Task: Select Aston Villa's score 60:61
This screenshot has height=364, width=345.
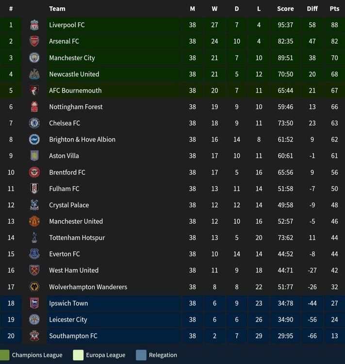Action: [285, 156]
